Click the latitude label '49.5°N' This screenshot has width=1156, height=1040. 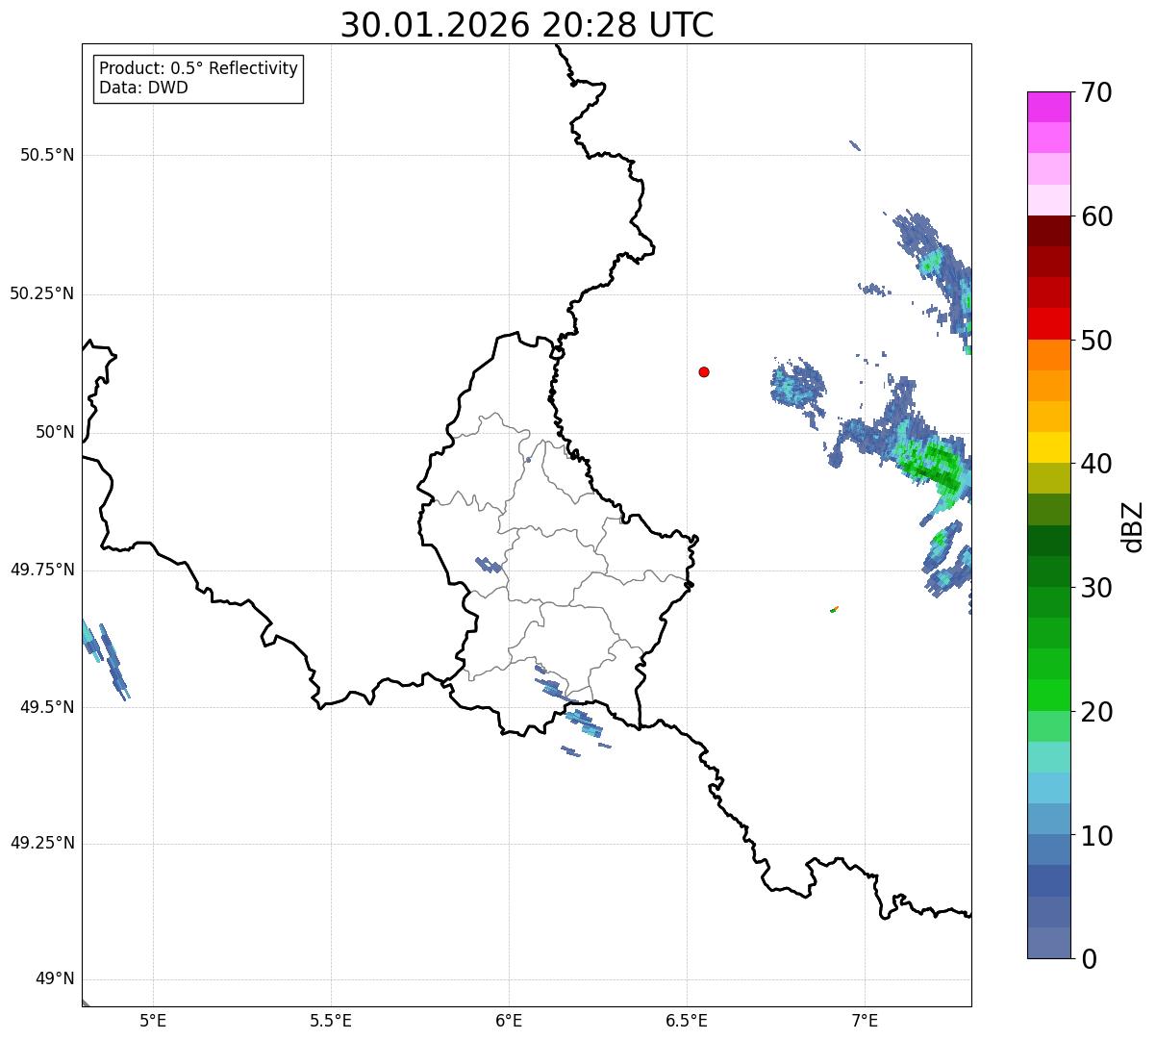click(47, 707)
